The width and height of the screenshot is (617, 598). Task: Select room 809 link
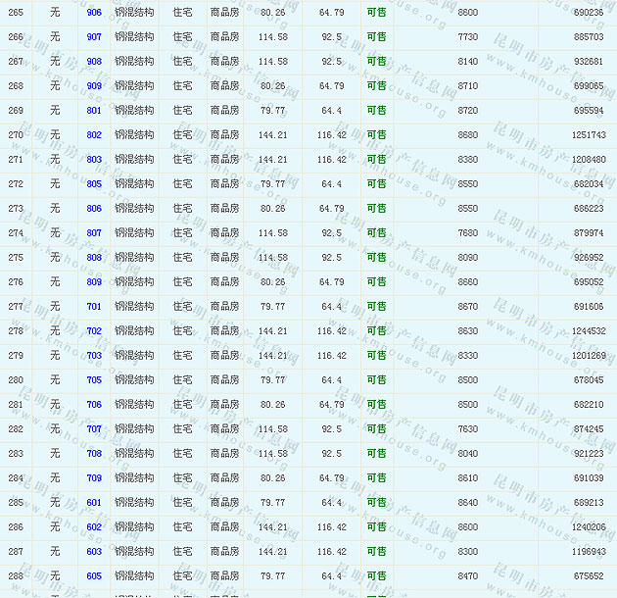point(94,282)
